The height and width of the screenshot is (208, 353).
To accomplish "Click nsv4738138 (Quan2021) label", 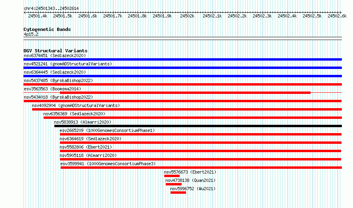I will coord(190,180).
